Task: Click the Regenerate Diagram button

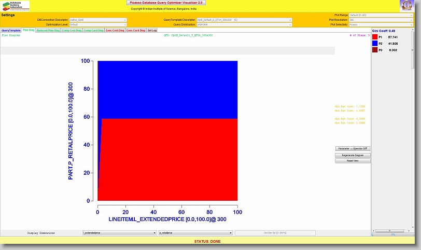Action: [x=353, y=155]
